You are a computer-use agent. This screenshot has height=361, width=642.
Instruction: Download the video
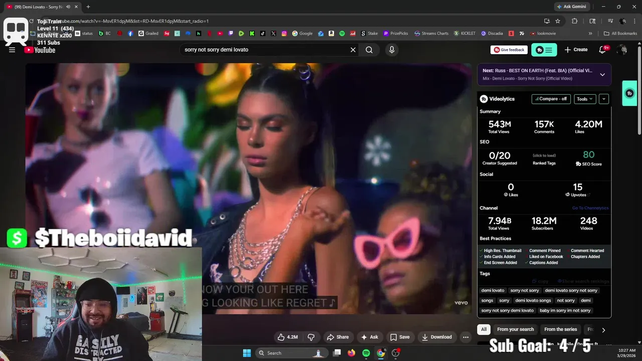click(x=436, y=337)
